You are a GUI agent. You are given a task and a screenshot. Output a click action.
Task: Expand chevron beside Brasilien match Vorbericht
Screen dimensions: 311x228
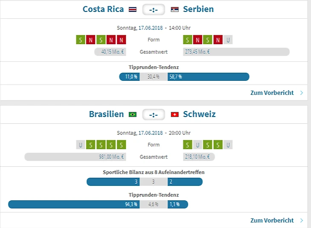pyautogui.click(x=302, y=220)
